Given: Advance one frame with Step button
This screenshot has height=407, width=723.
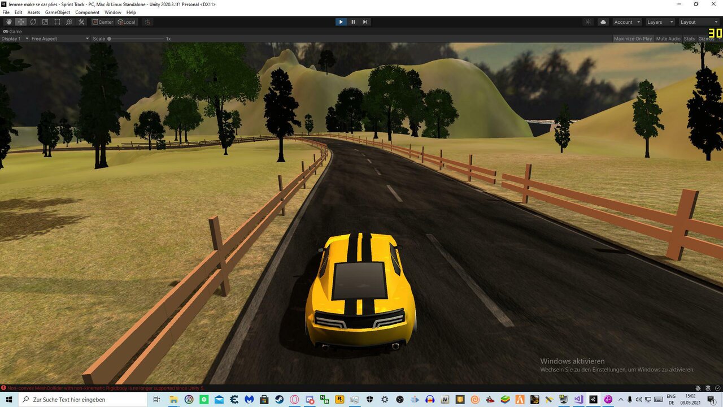Looking at the screenshot, I should [365, 22].
